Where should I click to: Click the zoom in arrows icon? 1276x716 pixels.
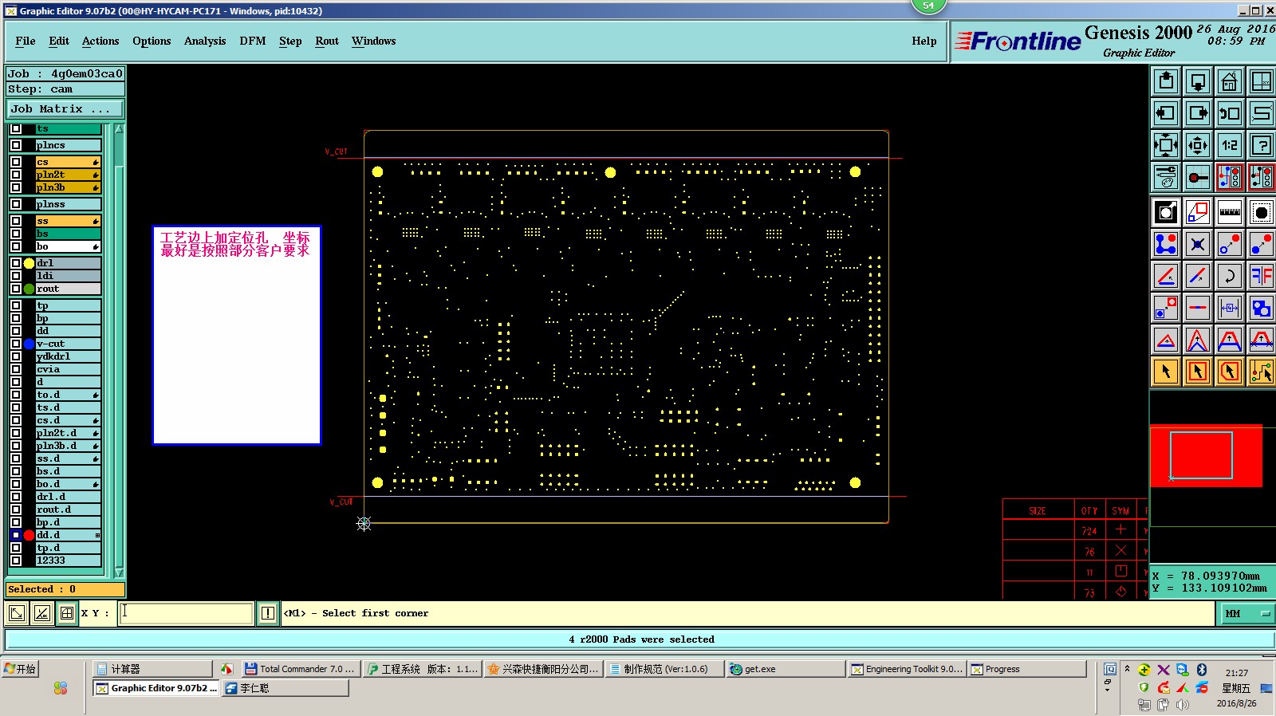(1166, 145)
